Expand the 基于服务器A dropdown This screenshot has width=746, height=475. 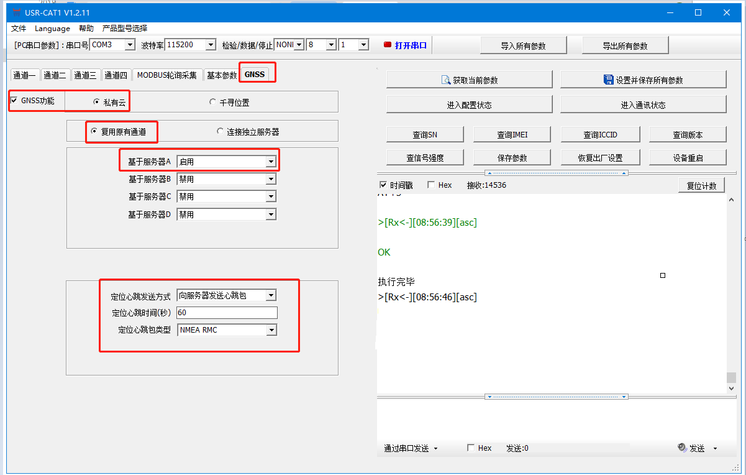271,162
